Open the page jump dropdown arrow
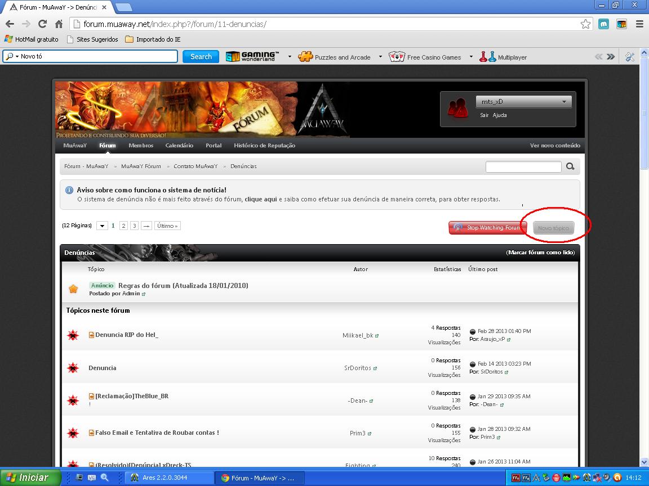Viewport: 649px width, 486px height. (x=102, y=226)
